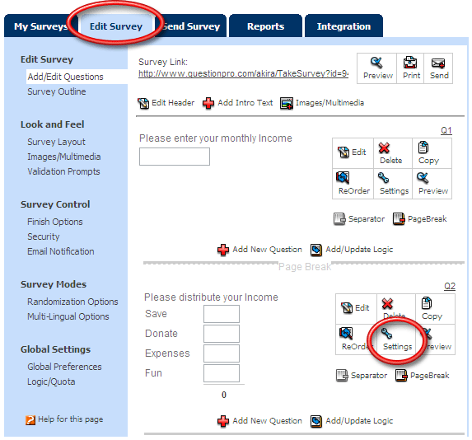Select the Edit Survey tab
This screenshot has width=472, height=440.
coord(116,26)
